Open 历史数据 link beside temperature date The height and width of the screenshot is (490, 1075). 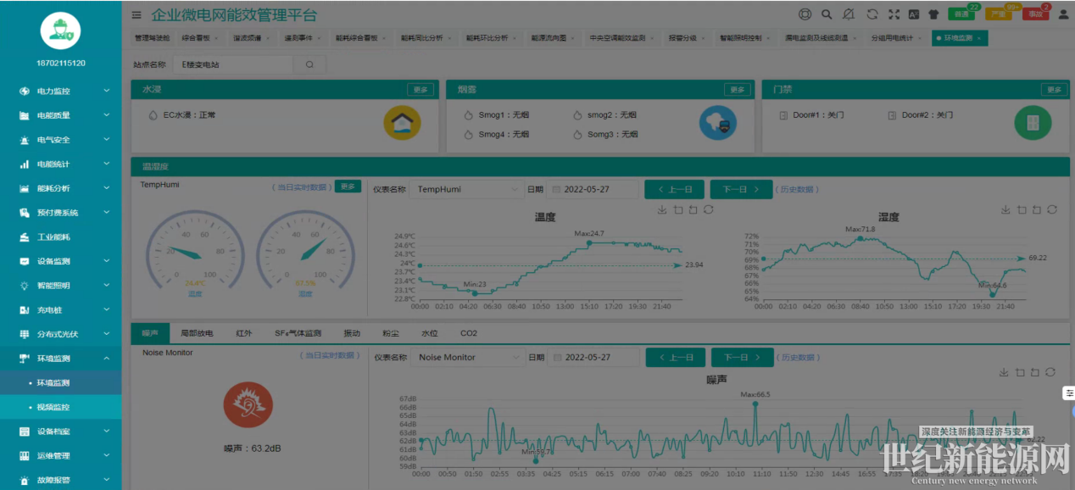click(798, 189)
